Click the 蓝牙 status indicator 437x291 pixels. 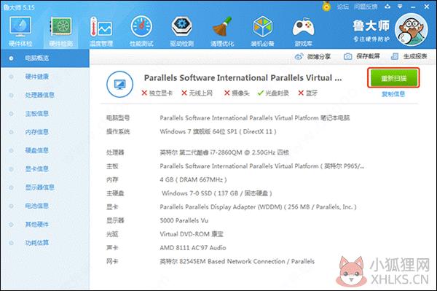307,93
